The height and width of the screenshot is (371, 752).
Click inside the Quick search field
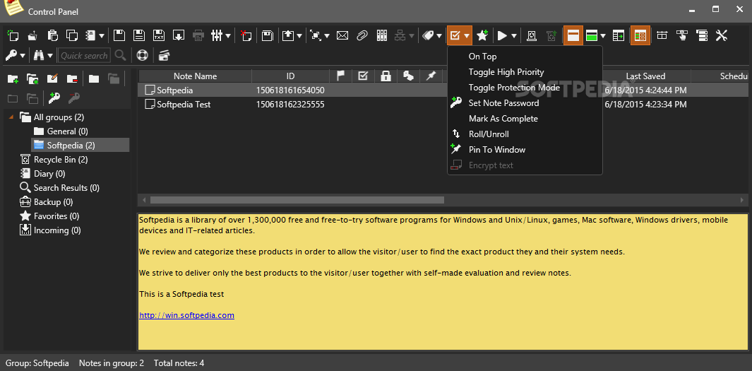[84, 55]
